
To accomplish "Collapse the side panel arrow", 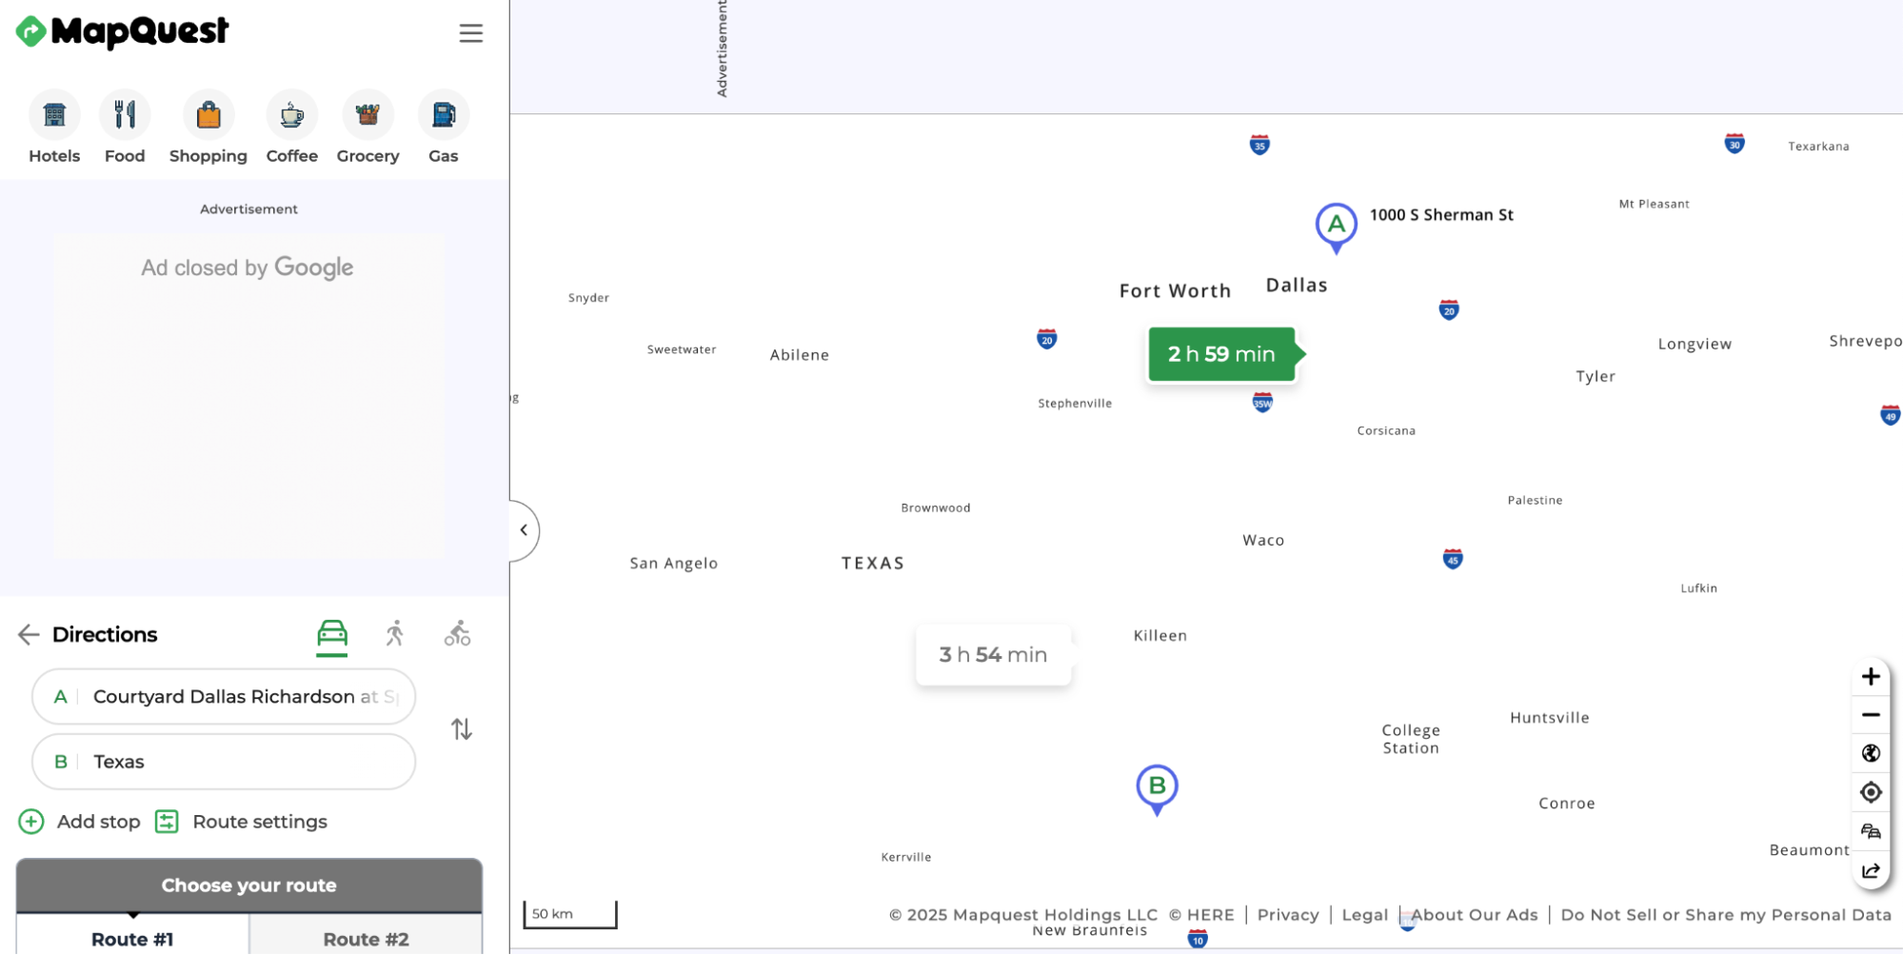I will (x=524, y=530).
